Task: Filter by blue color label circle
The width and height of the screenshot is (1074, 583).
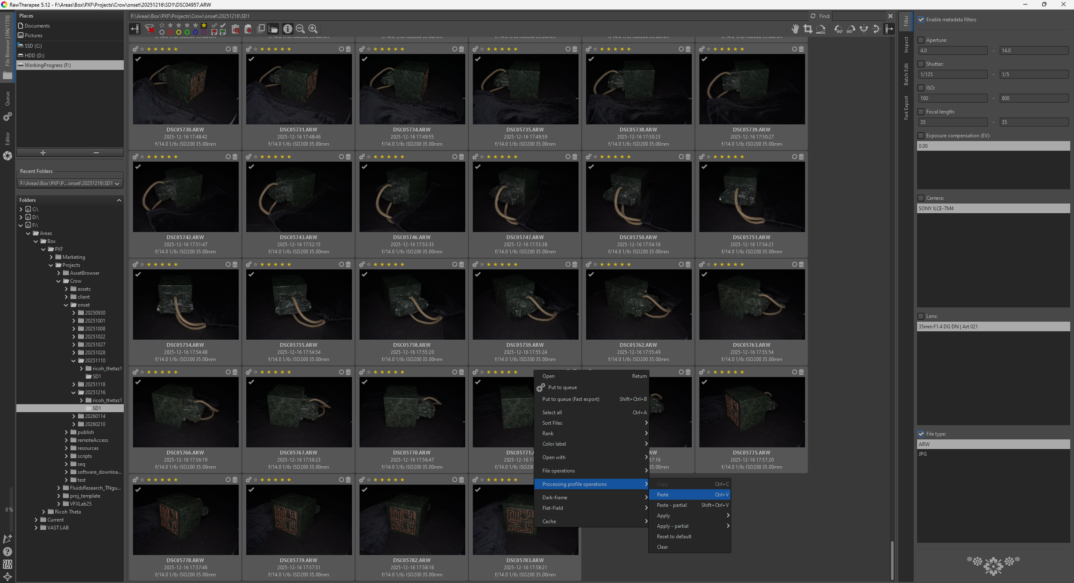Action: click(195, 32)
